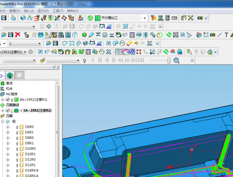Open the 平行精加工 strategy dropdown
This screenshot has width=233, height=177.
(144, 18)
